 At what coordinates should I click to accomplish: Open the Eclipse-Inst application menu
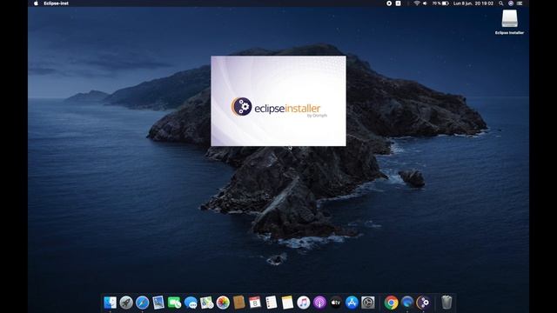56,3
